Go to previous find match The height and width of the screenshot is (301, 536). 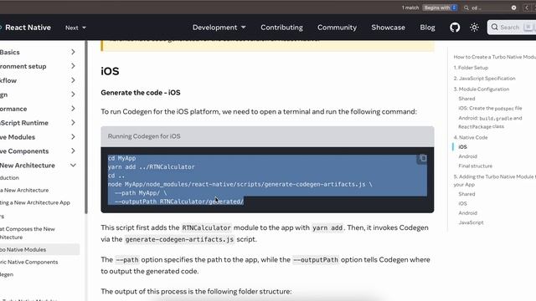click(x=527, y=8)
